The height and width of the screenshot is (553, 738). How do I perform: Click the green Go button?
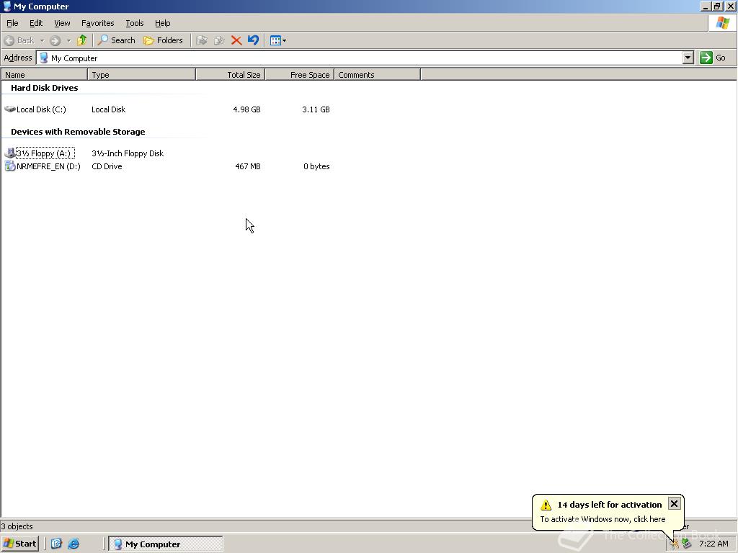pos(713,58)
